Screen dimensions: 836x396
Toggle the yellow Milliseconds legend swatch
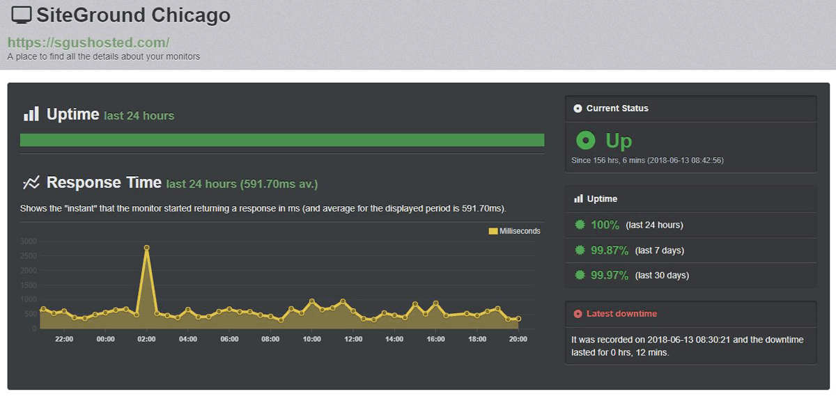point(493,231)
